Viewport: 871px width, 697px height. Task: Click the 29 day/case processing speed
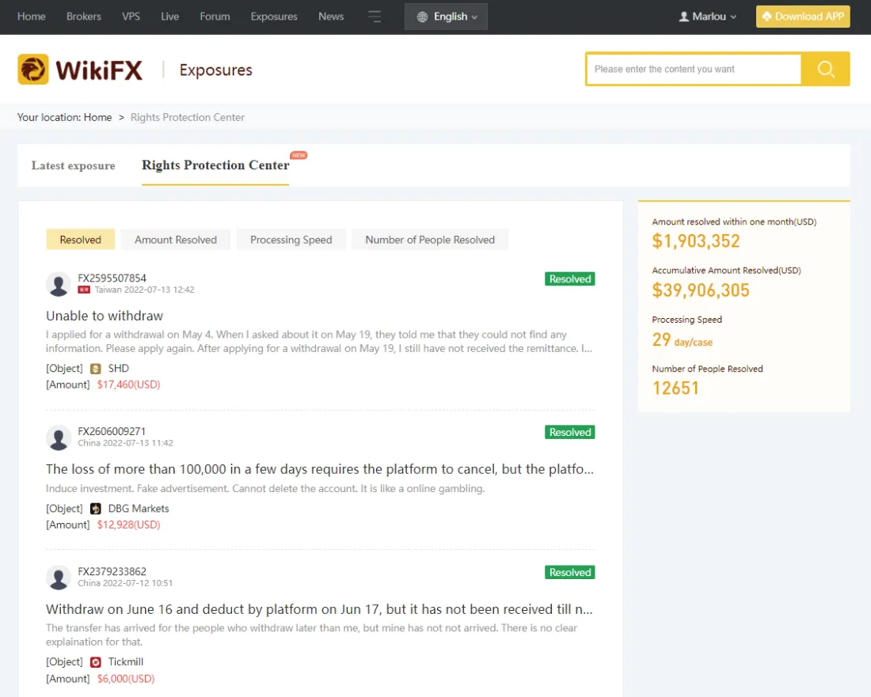682,339
